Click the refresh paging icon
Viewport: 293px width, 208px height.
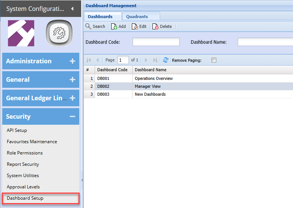pos(165,60)
